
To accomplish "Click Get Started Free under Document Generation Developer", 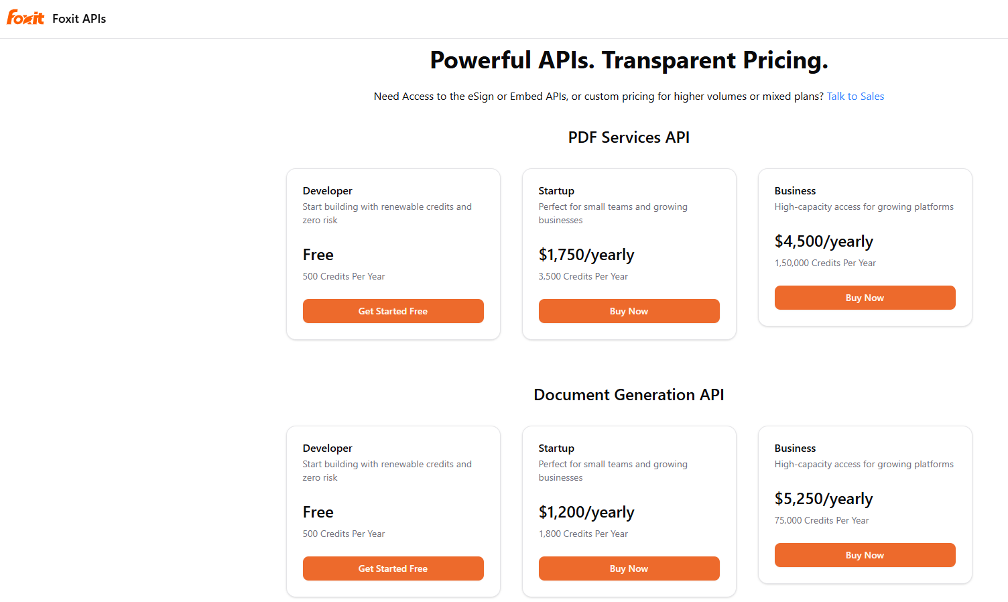I will pos(393,568).
